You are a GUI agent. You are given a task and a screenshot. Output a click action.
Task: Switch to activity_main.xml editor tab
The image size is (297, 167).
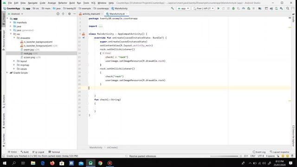click(91, 14)
